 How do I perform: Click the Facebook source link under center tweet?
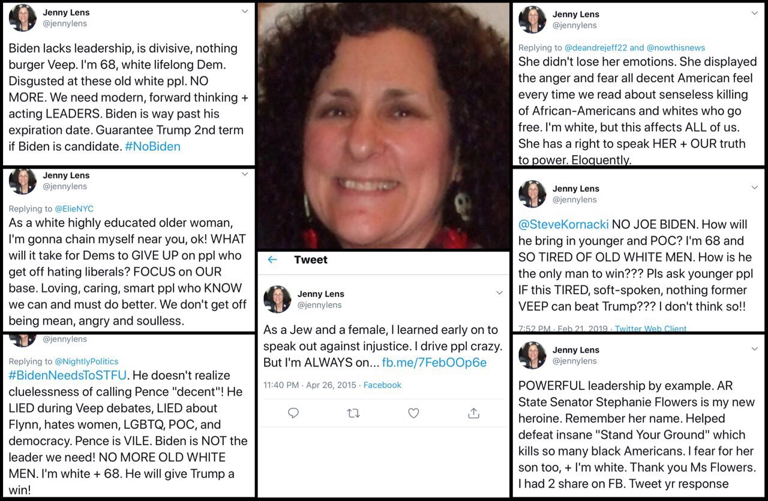[382, 385]
